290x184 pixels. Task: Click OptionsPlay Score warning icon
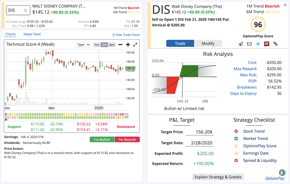point(236,146)
